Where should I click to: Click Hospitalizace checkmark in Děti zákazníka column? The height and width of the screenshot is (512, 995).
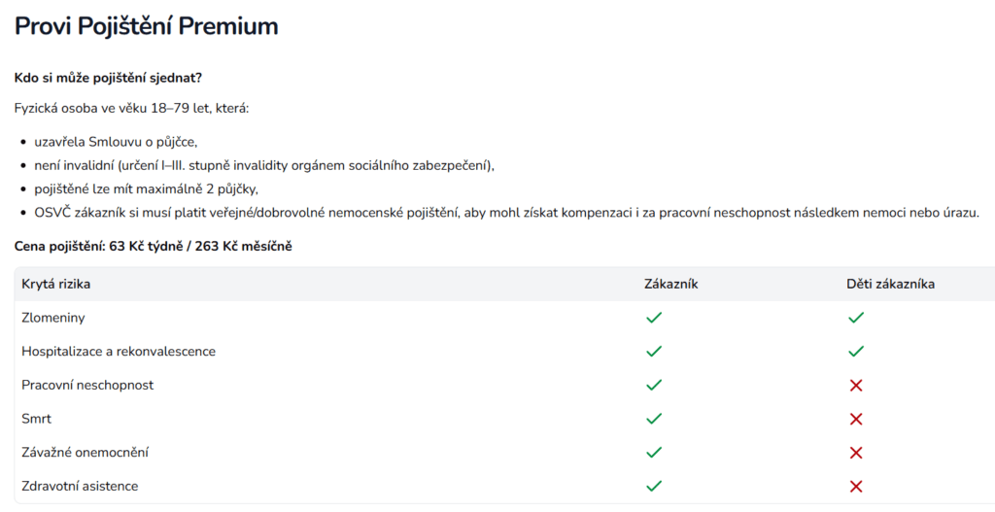[856, 351]
